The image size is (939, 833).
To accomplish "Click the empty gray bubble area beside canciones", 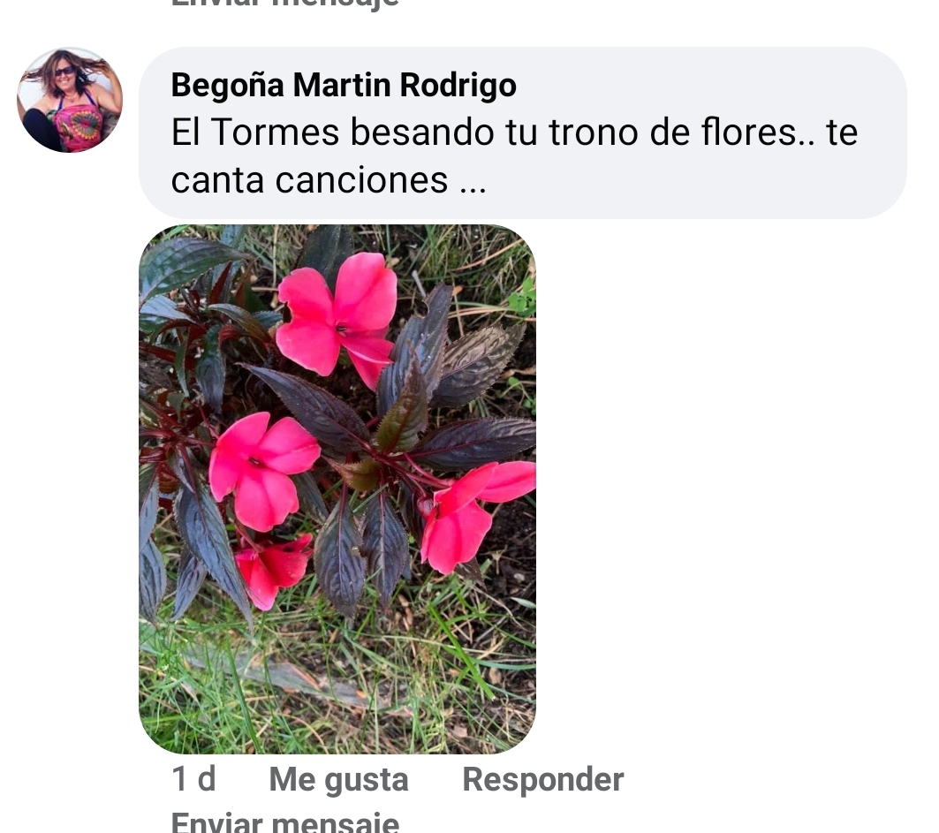I will pos(689,183).
